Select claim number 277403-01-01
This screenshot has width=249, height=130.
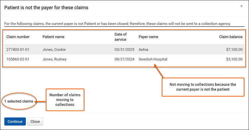(x=18, y=50)
